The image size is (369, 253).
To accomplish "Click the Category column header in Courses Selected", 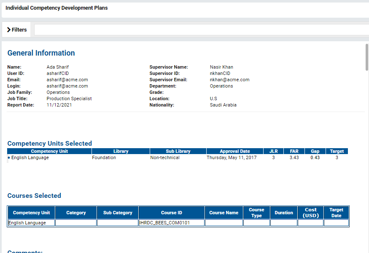I will tap(76, 213).
